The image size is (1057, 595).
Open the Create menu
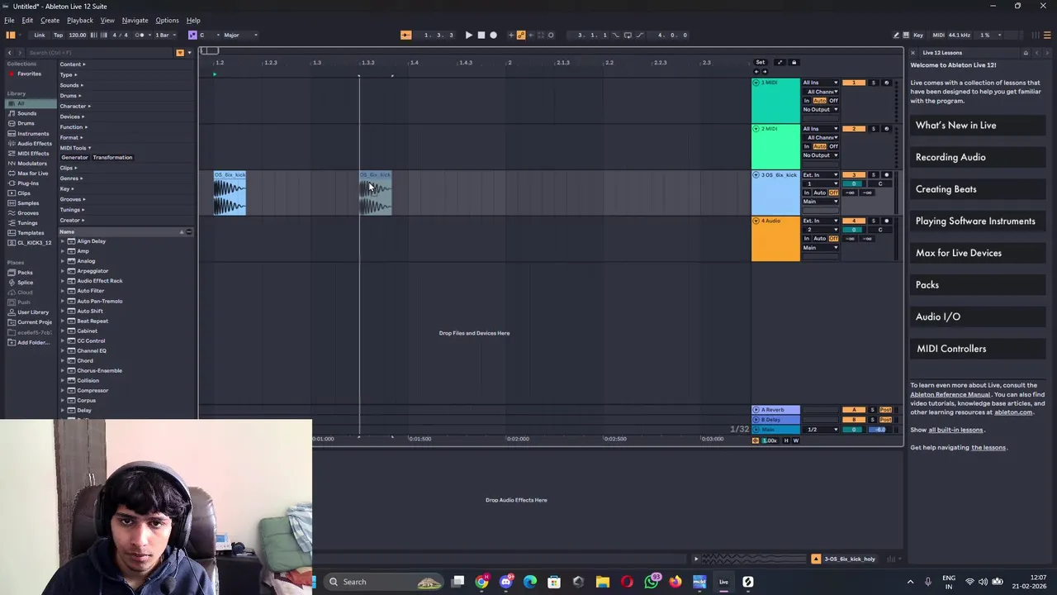pos(50,20)
